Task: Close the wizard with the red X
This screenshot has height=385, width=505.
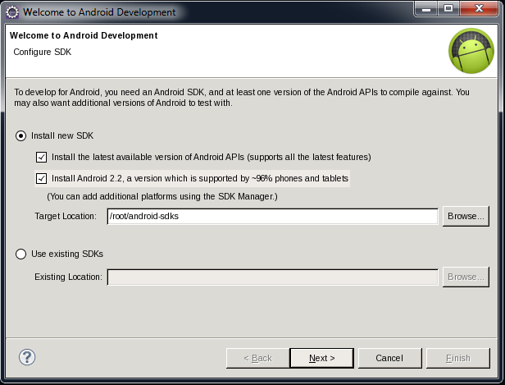Action: coord(480,10)
